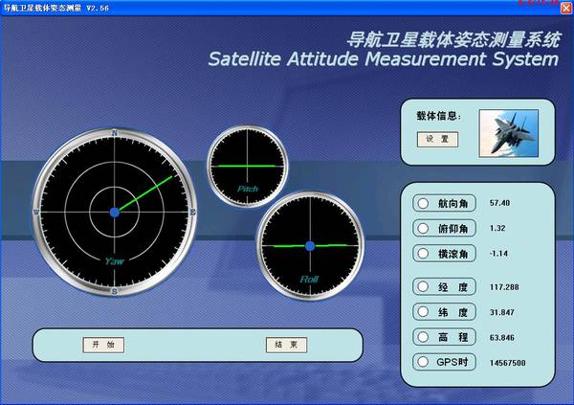The image size is (574, 405).
Task: Select the 横滚角 roll angle radio button
Action: pos(423,254)
